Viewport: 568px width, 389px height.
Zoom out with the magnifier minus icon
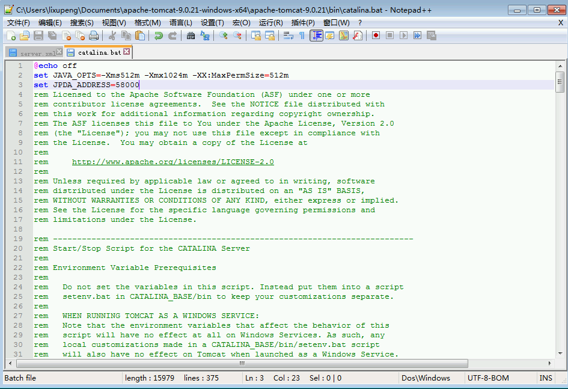(237, 35)
